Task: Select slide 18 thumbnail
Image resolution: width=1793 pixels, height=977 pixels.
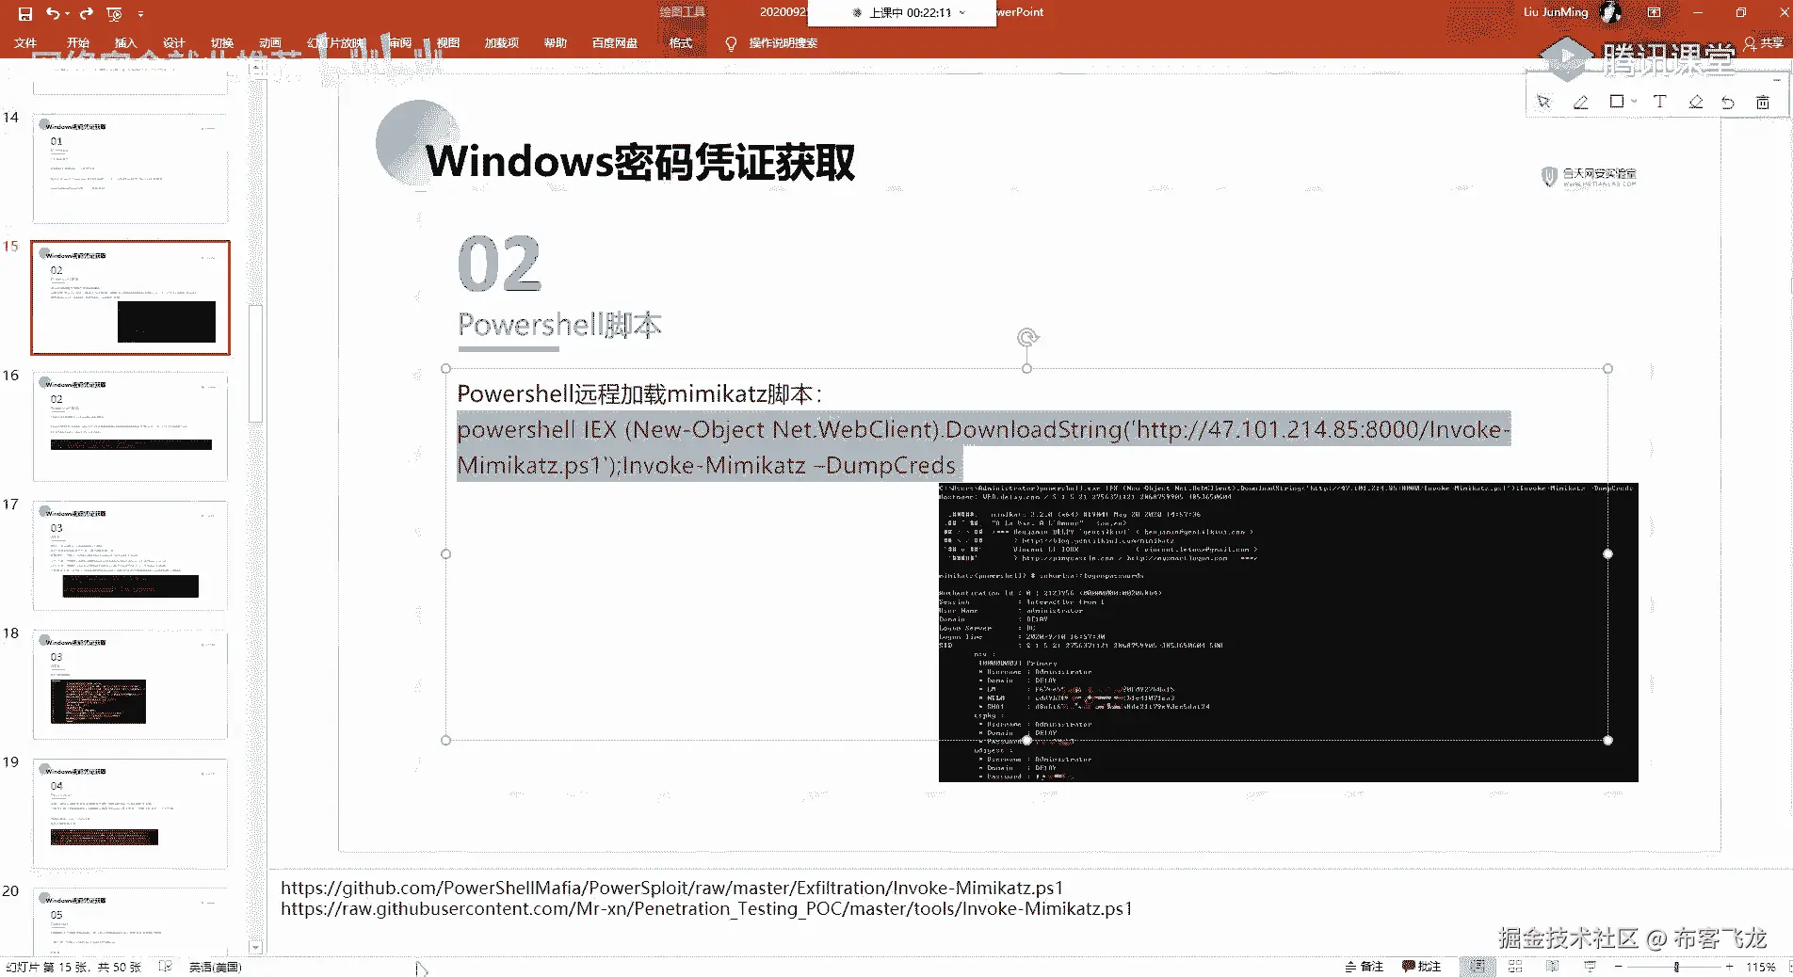Action: pyautogui.click(x=130, y=684)
